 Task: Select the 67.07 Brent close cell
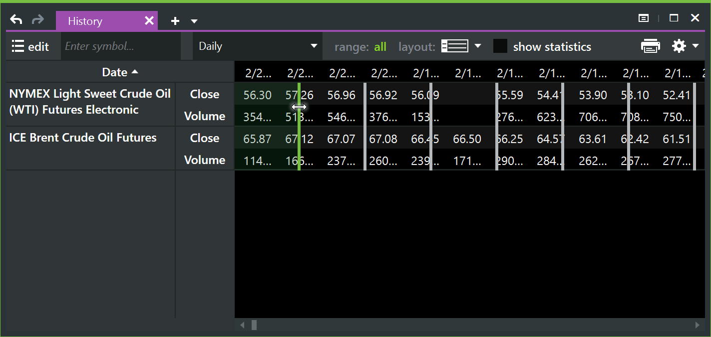(x=342, y=139)
